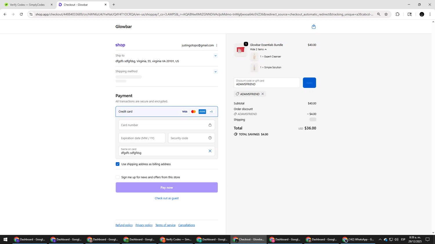Open the Terms of service link

(165, 225)
